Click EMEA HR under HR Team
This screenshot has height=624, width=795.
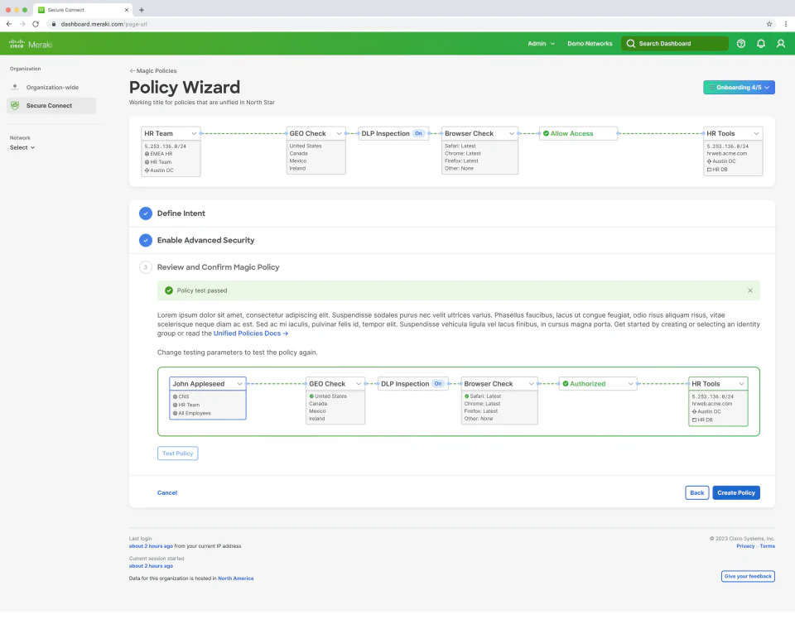tap(161, 154)
